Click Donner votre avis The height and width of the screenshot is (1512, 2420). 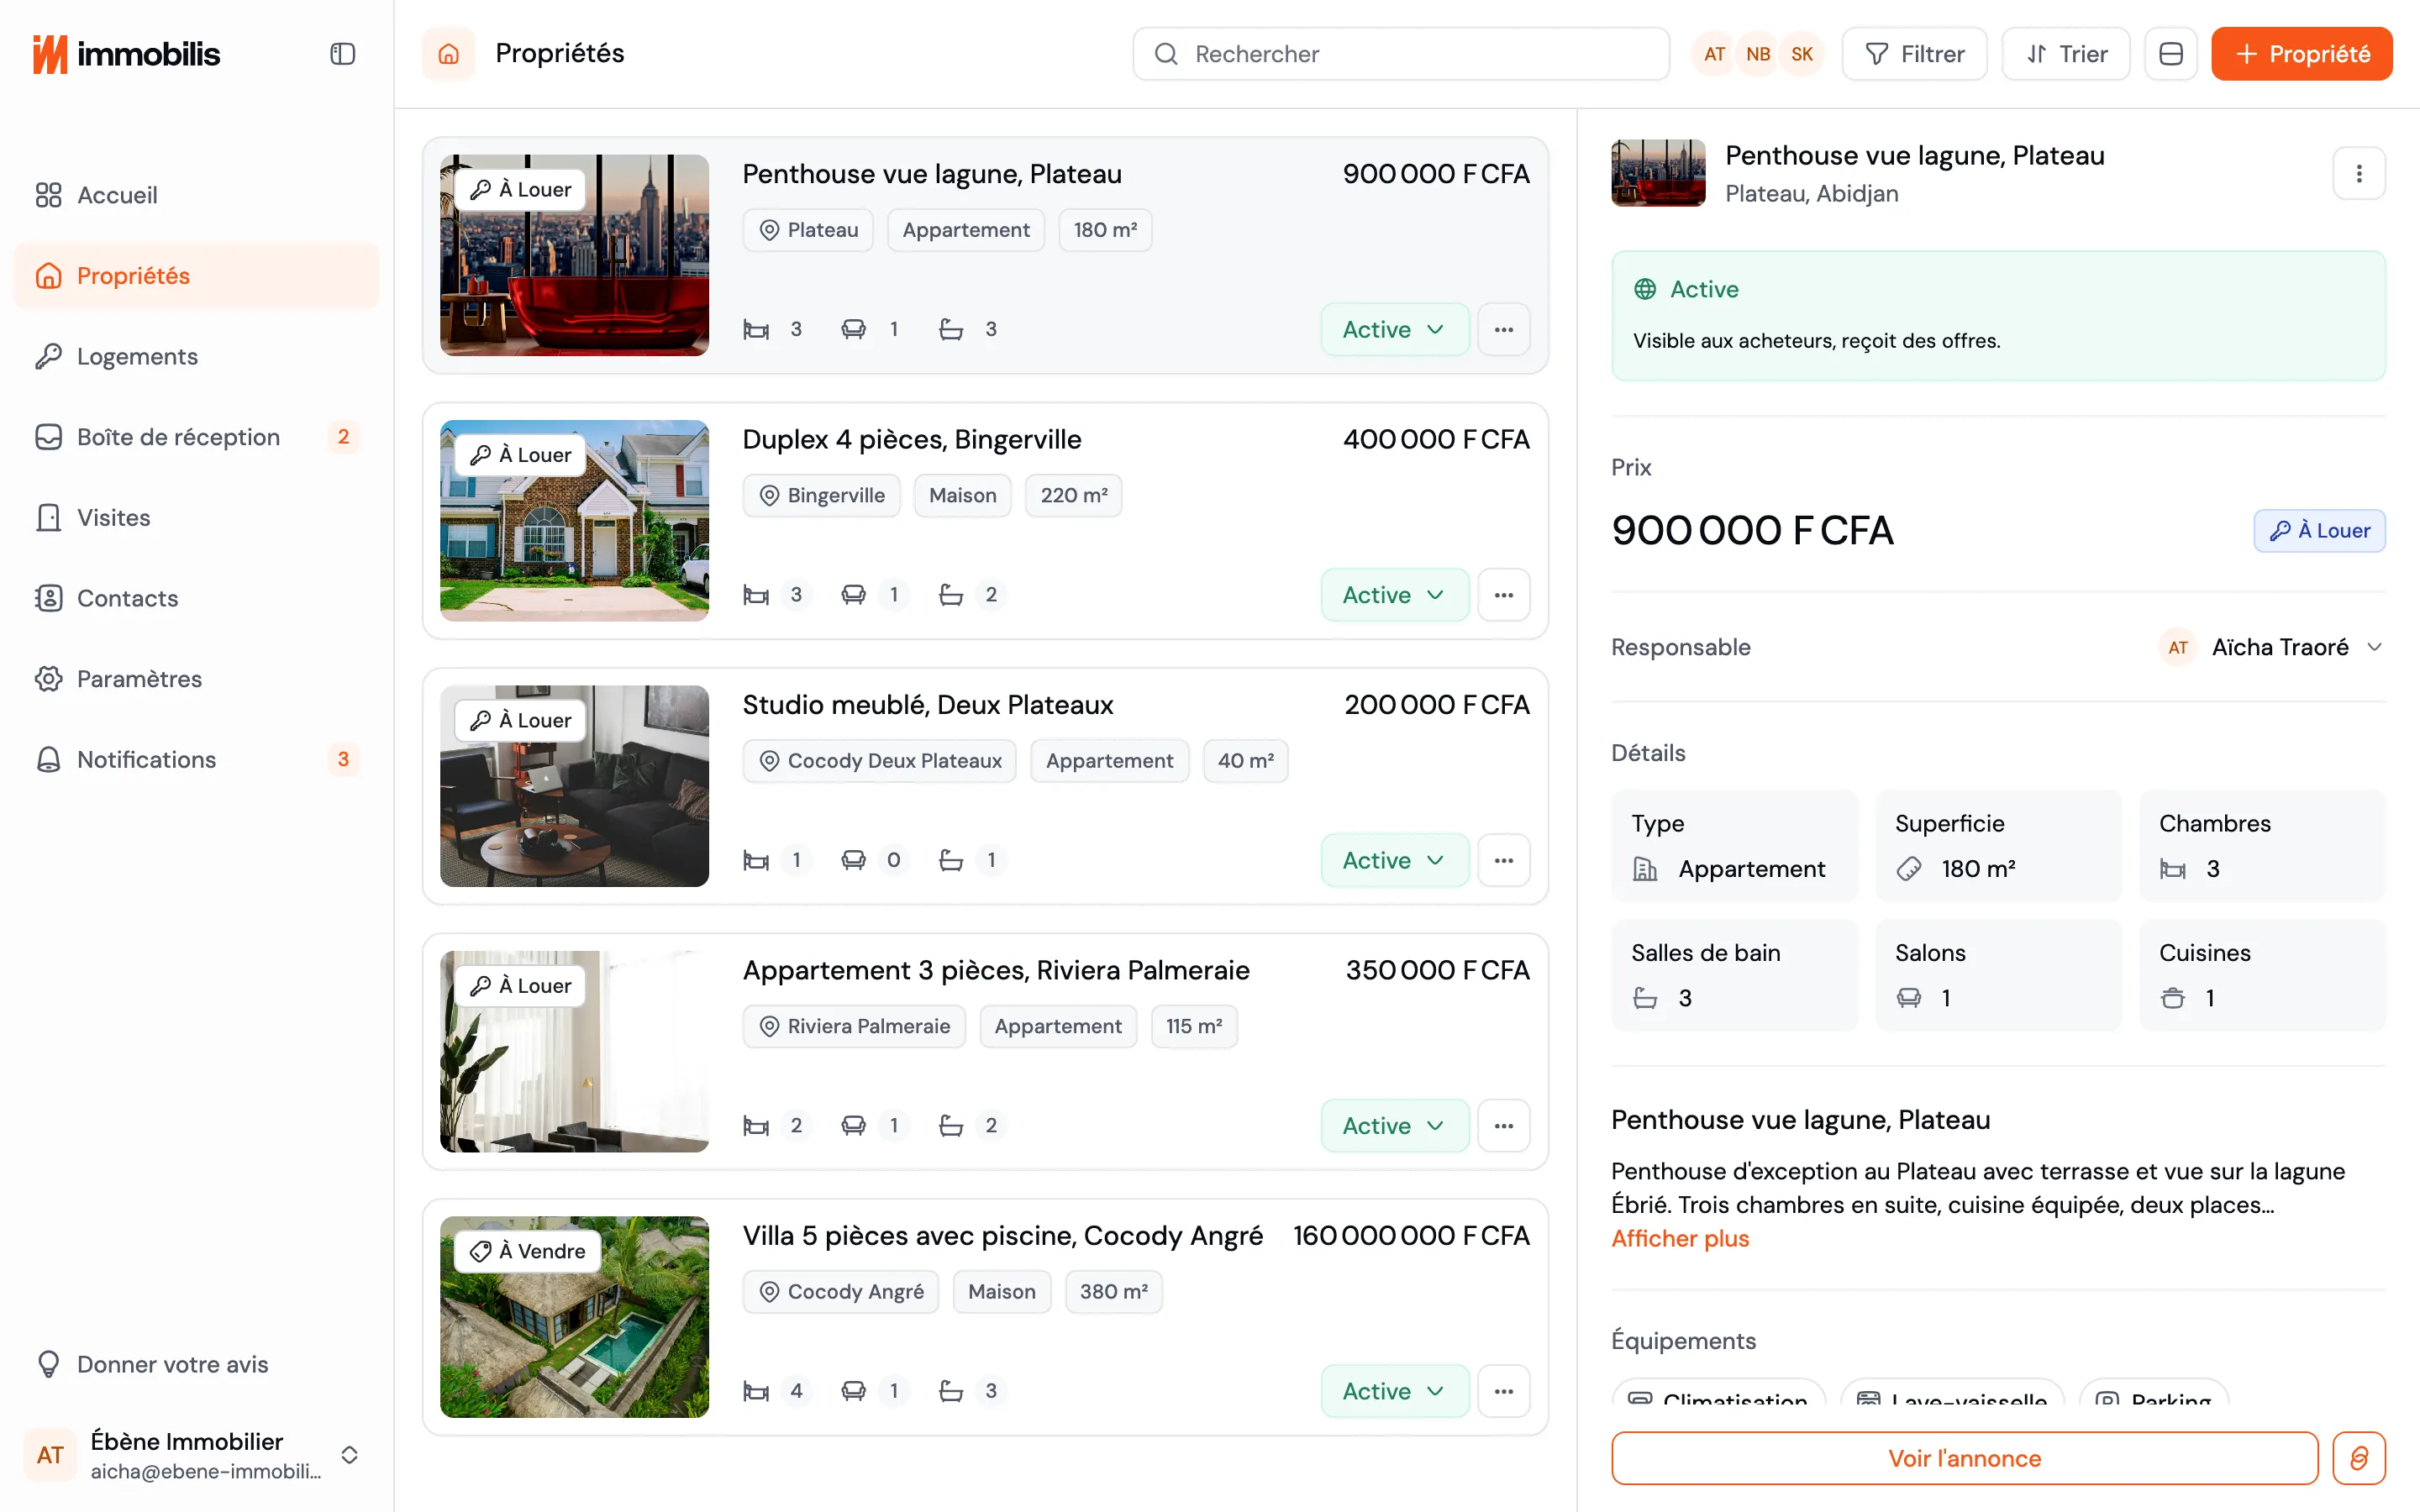pyautogui.click(x=196, y=1365)
